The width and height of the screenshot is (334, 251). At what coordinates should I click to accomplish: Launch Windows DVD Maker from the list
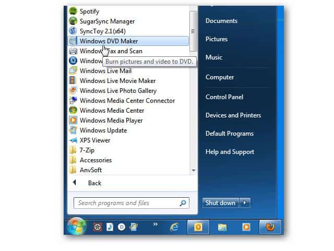click(x=109, y=41)
